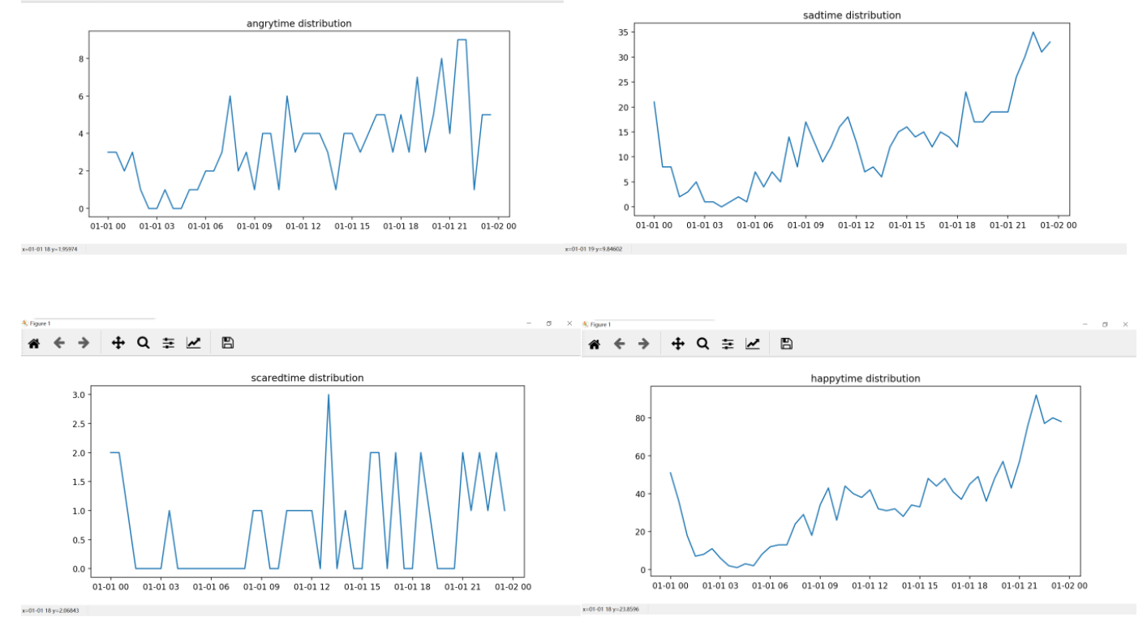The height and width of the screenshot is (621, 1147).
Task: Open Configure subplots in happytime figure toolbar
Action: 728,344
